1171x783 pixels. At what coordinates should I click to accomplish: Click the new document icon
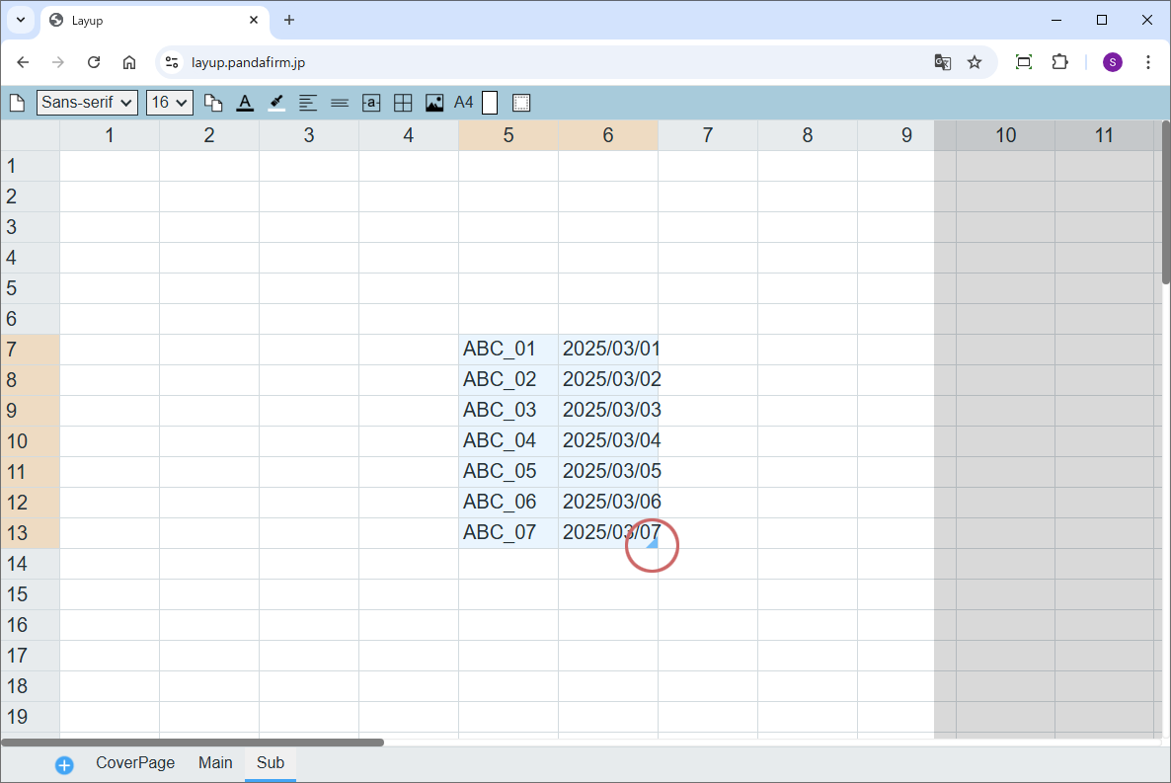(17, 103)
